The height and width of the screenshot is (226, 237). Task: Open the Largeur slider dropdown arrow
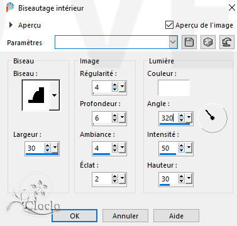click(55, 148)
